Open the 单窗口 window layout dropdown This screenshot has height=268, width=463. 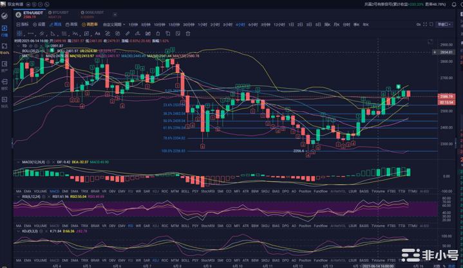(x=444, y=24)
